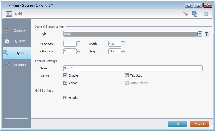Increase X Position with up arrow
The height and width of the screenshot is (131, 215).
point(78,42)
